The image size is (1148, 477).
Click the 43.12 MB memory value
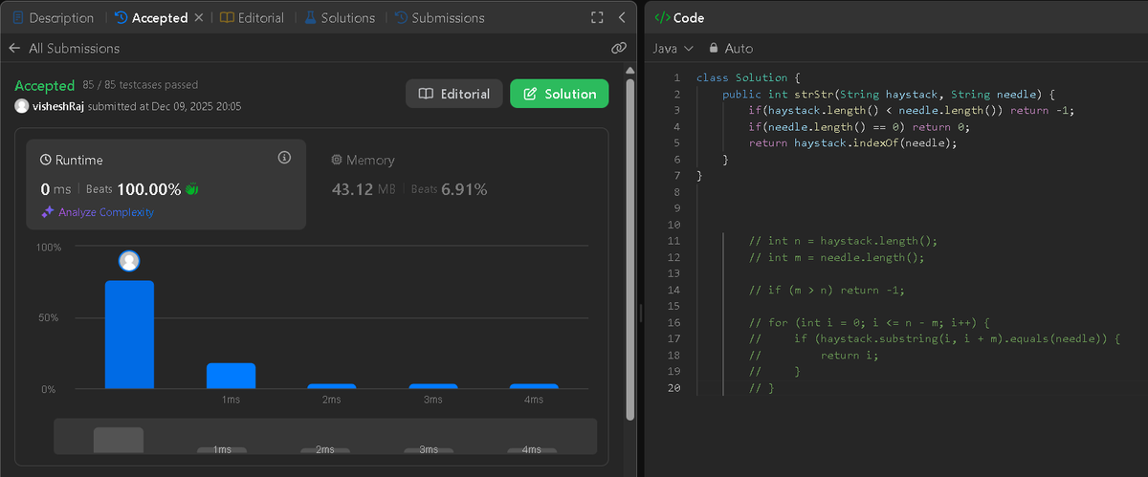(x=364, y=189)
